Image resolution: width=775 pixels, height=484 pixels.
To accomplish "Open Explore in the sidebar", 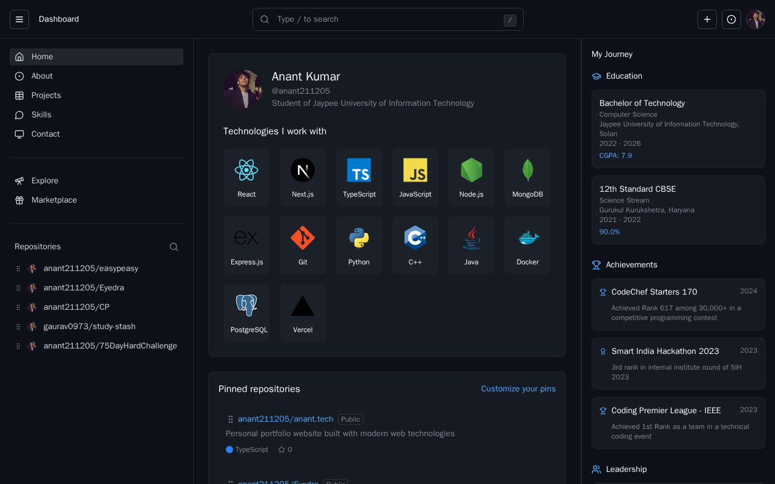I will tap(97, 181).
